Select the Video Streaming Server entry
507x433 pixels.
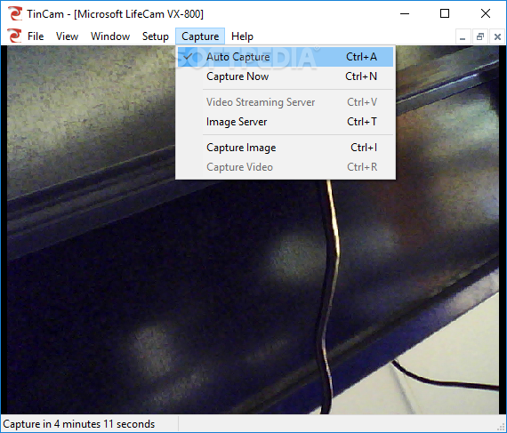(286, 102)
